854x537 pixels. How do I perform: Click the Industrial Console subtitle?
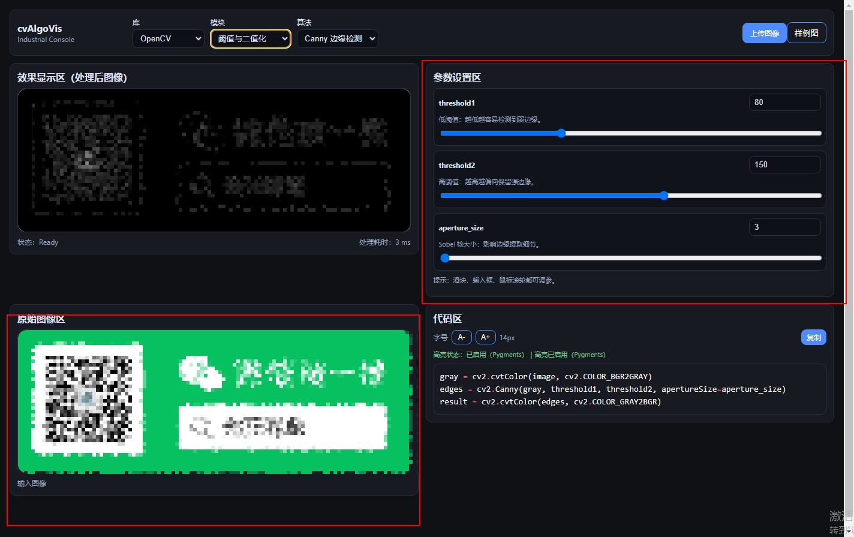click(46, 40)
